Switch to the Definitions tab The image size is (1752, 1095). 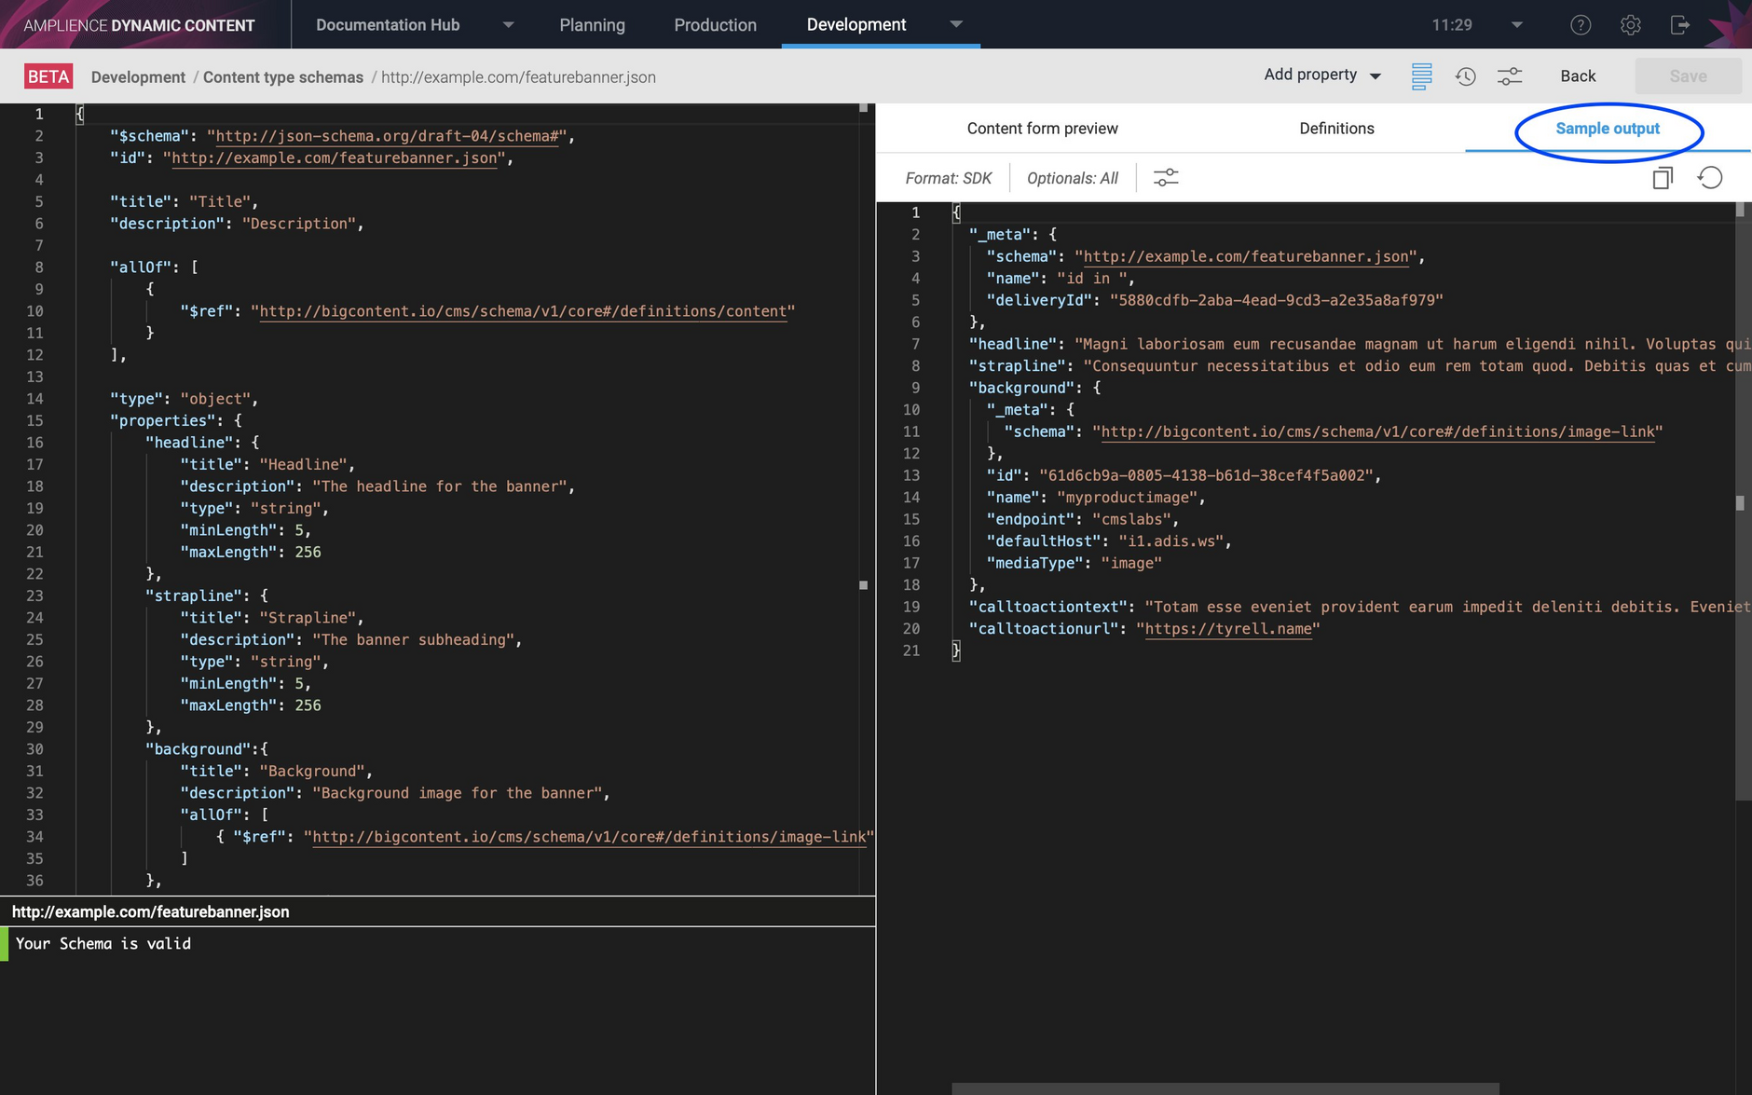click(x=1336, y=129)
